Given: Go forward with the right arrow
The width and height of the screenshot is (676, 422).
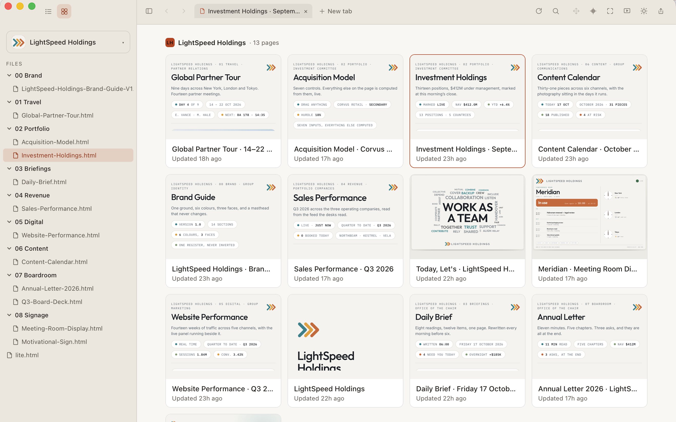Looking at the screenshot, I should pyautogui.click(x=184, y=11).
